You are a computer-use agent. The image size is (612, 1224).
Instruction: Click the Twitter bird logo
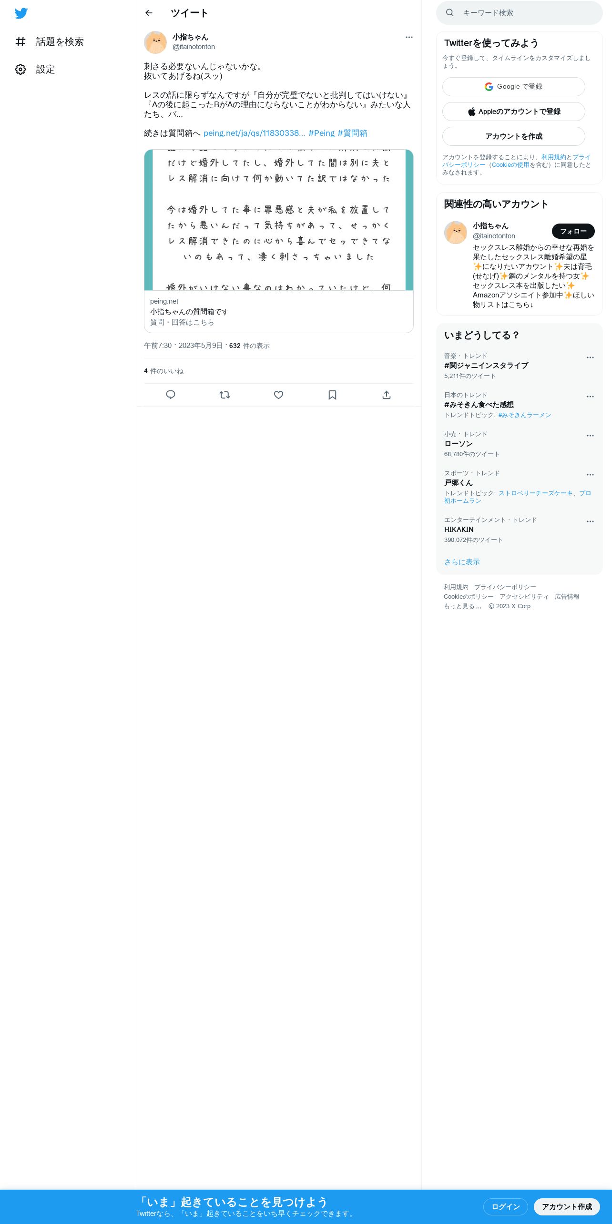point(21,13)
